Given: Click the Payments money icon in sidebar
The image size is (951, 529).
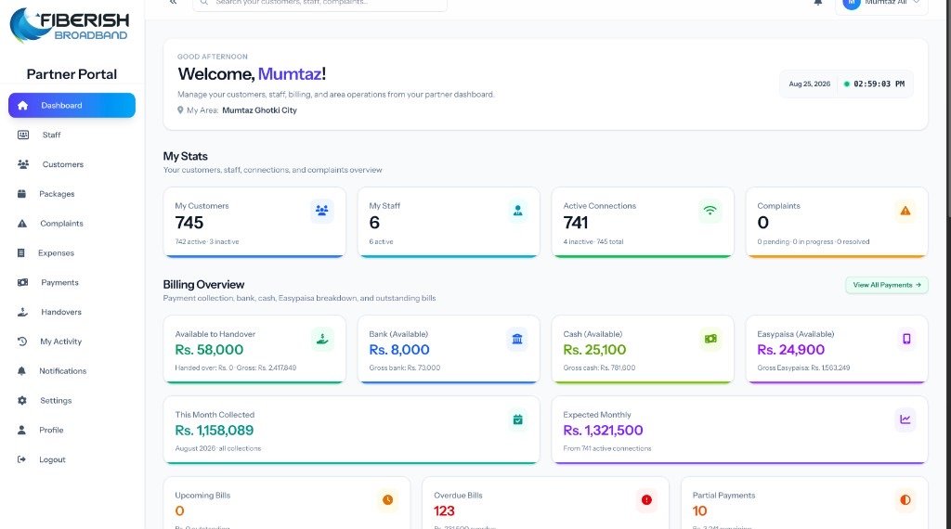Looking at the screenshot, I should tap(22, 282).
